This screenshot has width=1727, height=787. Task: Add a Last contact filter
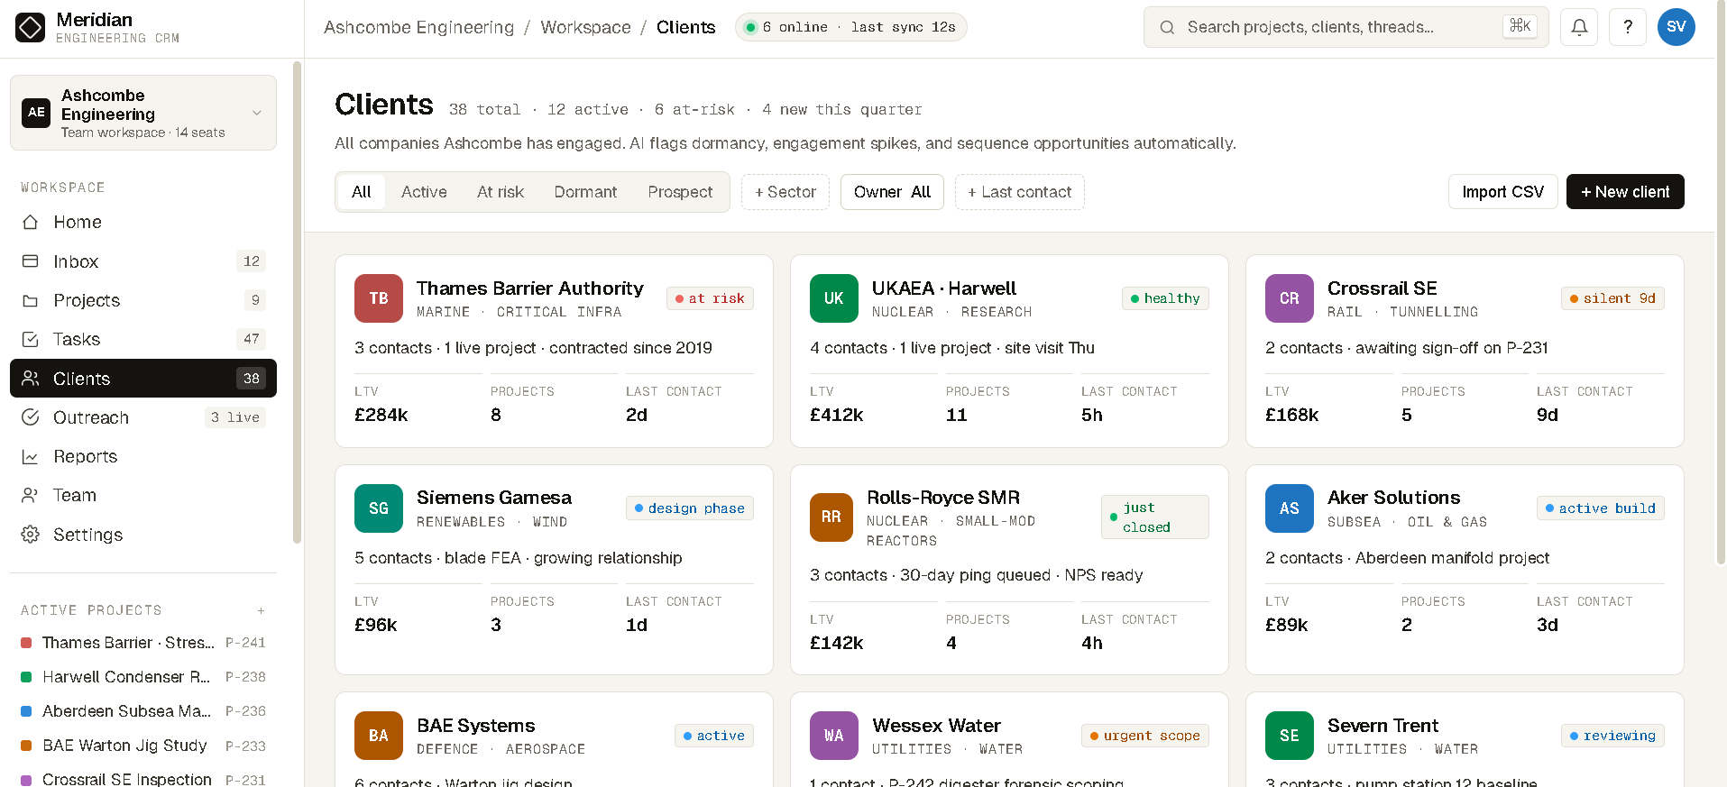coord(1020,192)
